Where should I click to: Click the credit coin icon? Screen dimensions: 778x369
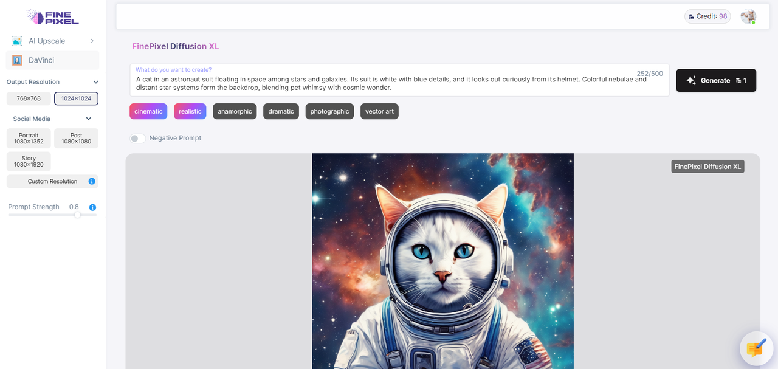(x=692, y=16)
